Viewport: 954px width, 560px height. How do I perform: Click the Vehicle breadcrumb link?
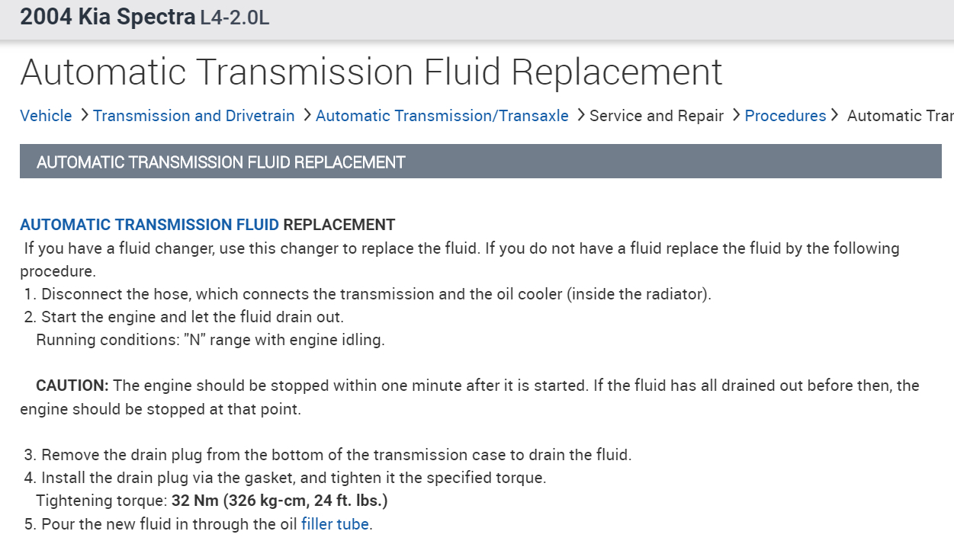(x=46, y=116)
